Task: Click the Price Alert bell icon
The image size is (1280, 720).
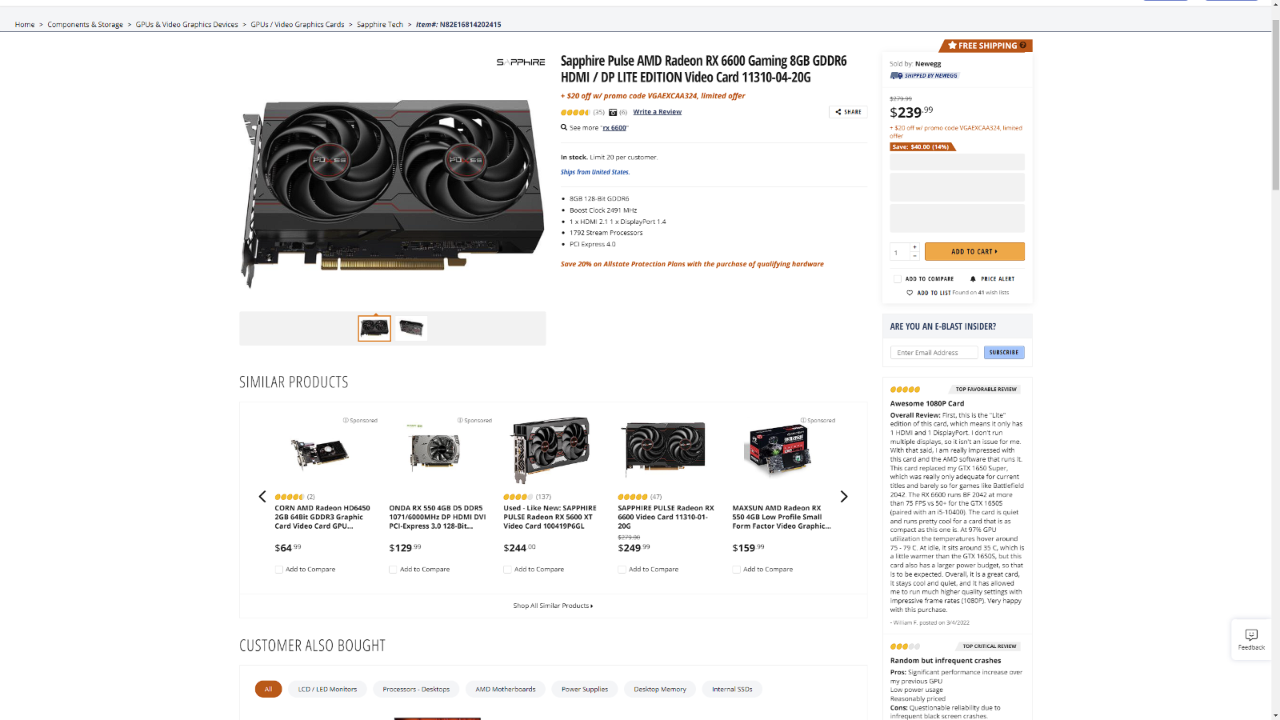Action: click(973, 279)
